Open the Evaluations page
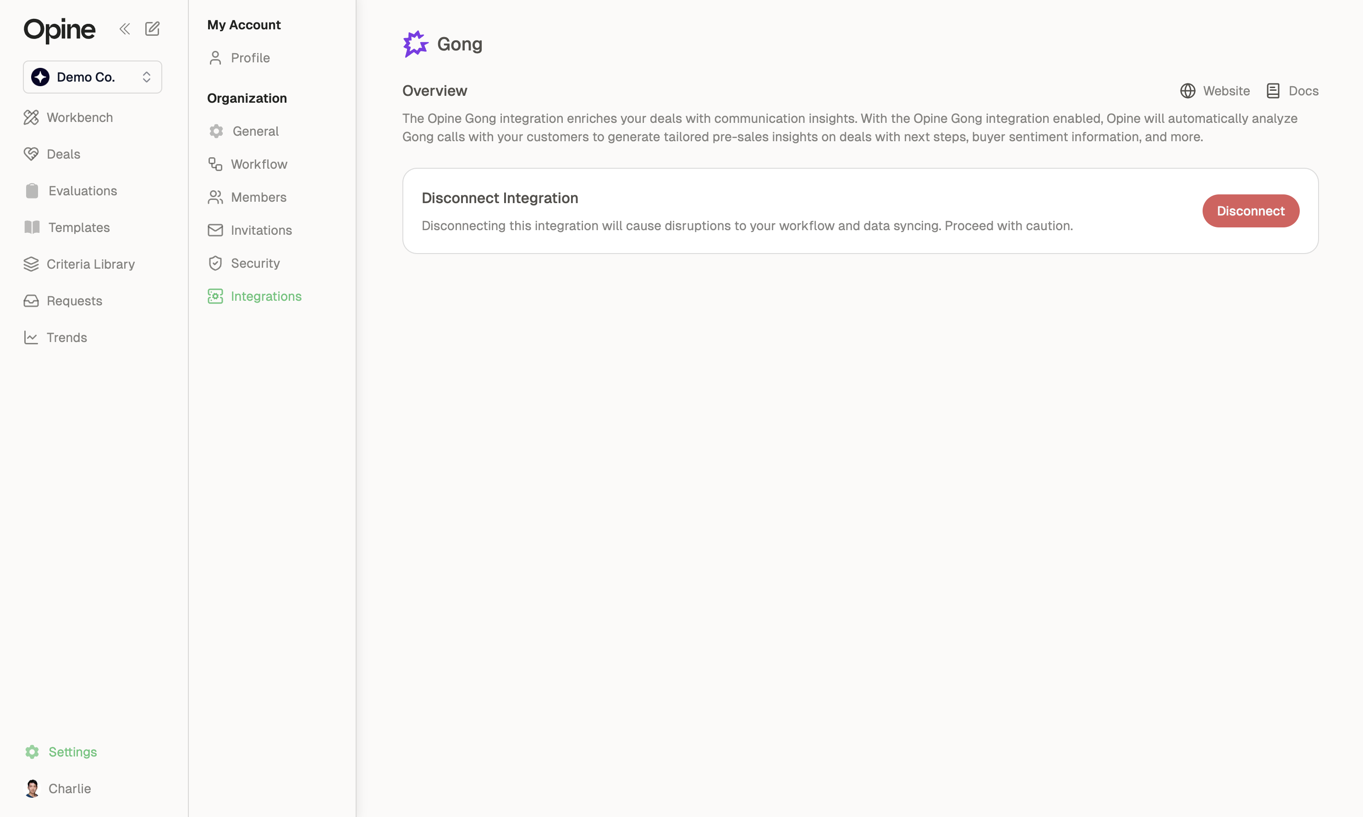The height and width of the screenshot is (817, 1363). (x=82, y=191)
